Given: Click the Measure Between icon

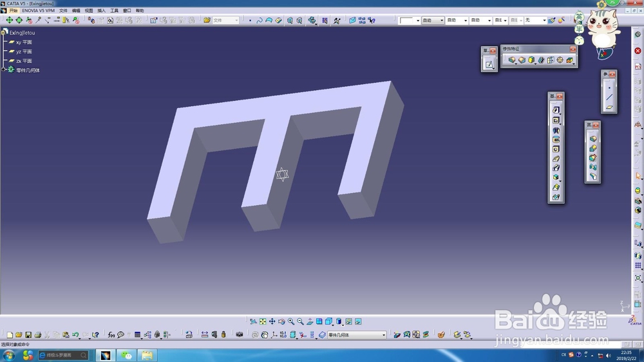Looking at the screenshot, I should click(x=205, y=334).
